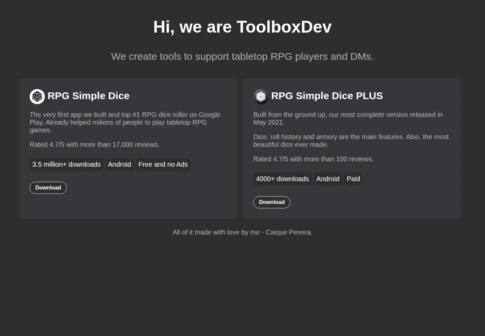Click the 'Hi, we are ToolboxDev' heading
Image resolution: width=485 pixels, height=336 pixels.
pos(243,27)
